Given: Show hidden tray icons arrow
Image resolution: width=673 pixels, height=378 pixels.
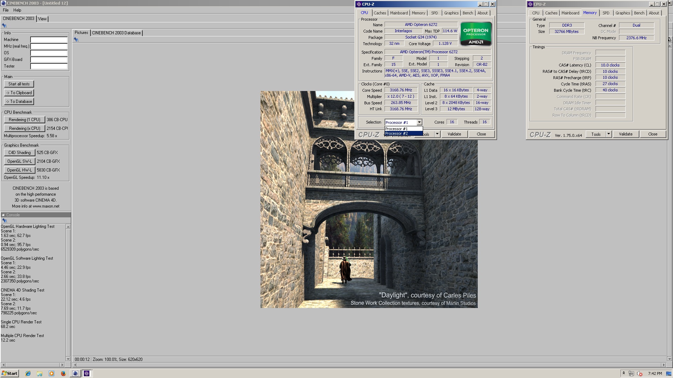Looking at the screenshot, I should (623, 373).
